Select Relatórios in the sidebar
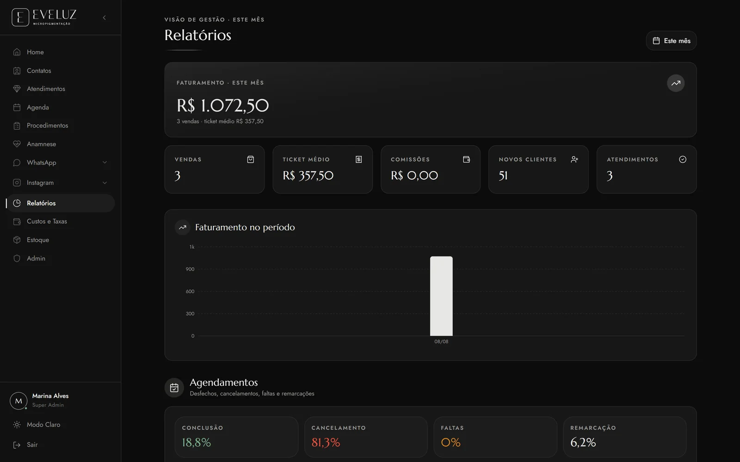 pyautogui.click(x=60, y=203)
